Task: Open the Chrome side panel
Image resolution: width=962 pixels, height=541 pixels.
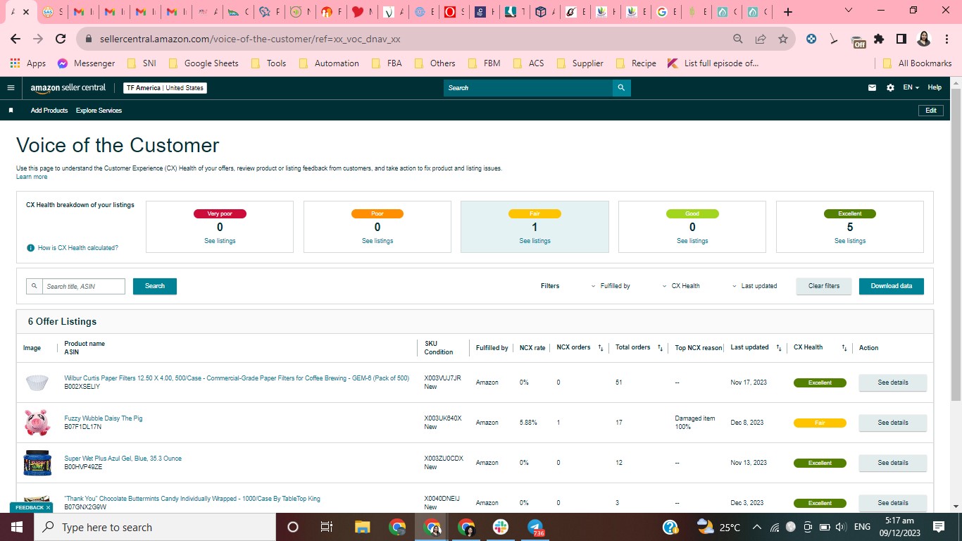Action: (x=901, y=39)
